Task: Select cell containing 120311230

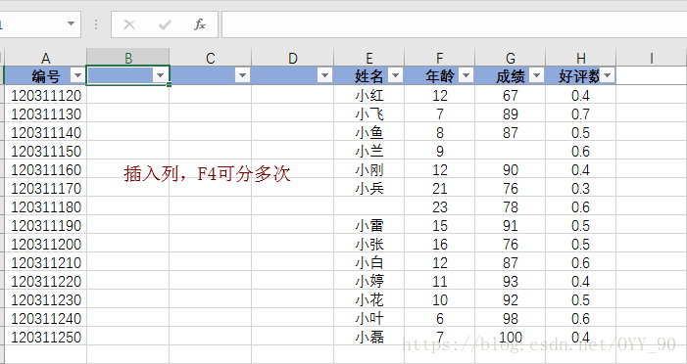Action: pos(45,299)
